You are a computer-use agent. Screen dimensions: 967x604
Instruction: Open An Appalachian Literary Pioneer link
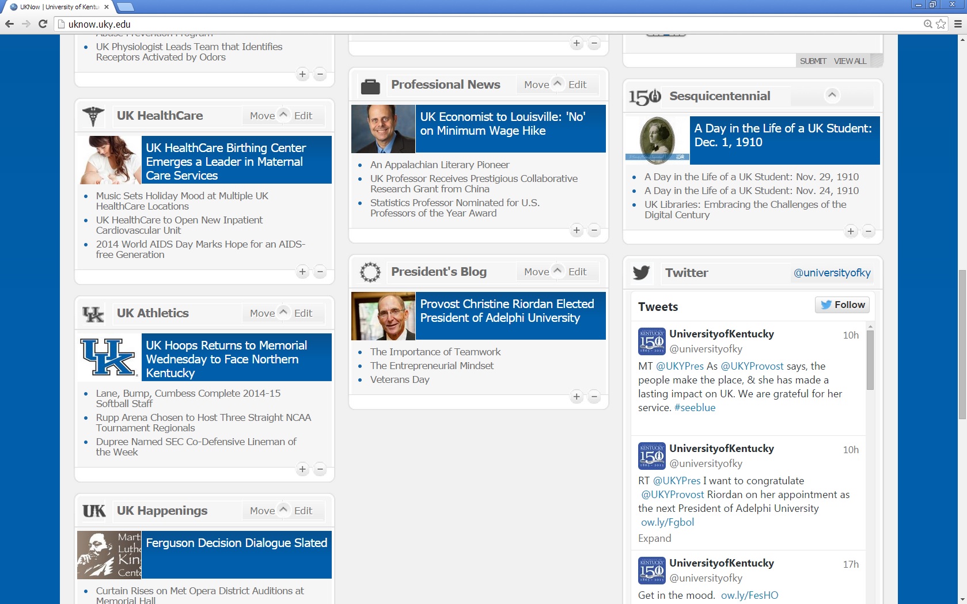pos(439,165)
